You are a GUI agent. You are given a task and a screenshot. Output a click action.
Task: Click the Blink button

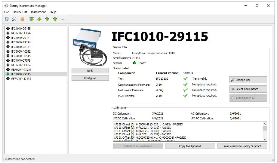[x=90, y=71]
